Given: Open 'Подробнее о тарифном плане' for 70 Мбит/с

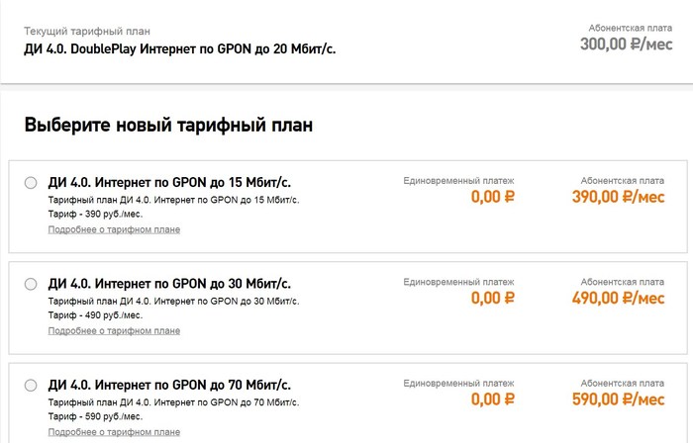Looking at the screenshot, I should (114, 431).
